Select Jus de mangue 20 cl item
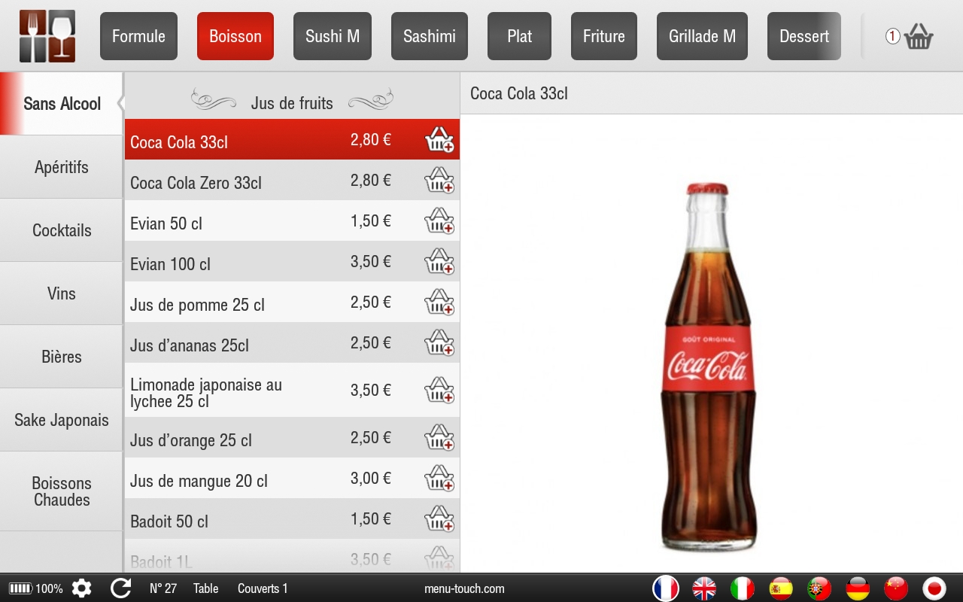 click(292, 479)
